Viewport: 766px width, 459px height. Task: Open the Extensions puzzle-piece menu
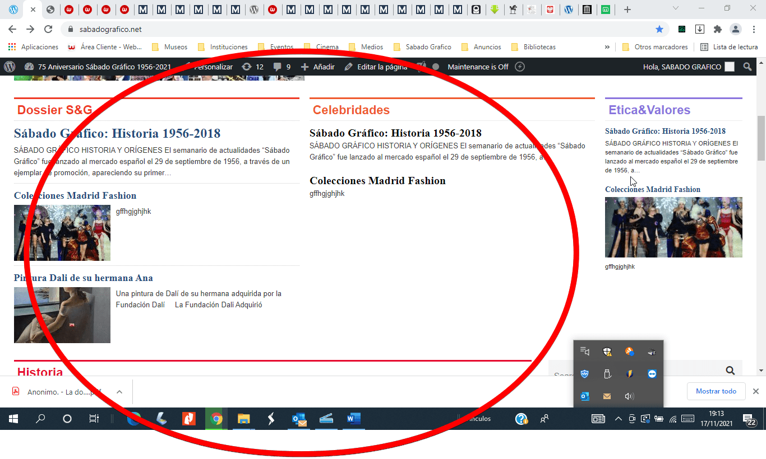pyautogui.click(x=718, y=29)
